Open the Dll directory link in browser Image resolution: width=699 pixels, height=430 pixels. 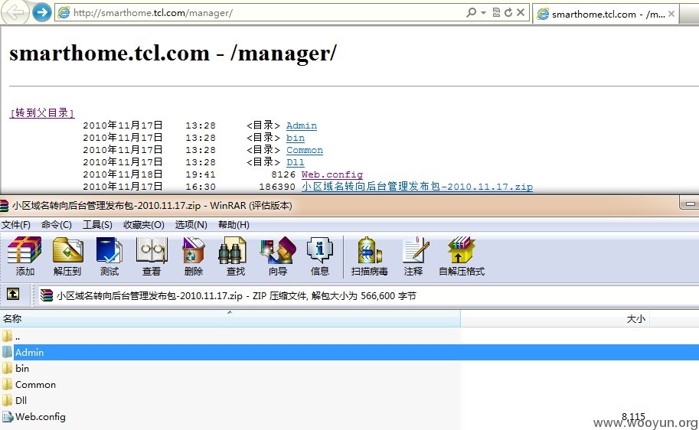[295, 163]
